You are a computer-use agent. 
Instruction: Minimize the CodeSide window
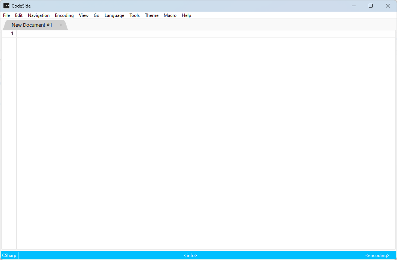point(353,6)
